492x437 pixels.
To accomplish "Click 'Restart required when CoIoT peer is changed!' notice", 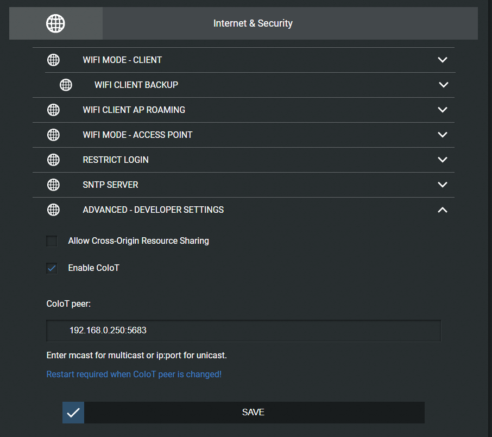I will 134,374.
